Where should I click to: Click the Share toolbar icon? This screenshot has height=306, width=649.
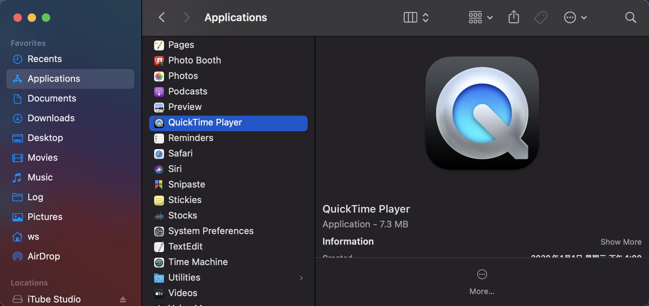(x=514, y=17)
